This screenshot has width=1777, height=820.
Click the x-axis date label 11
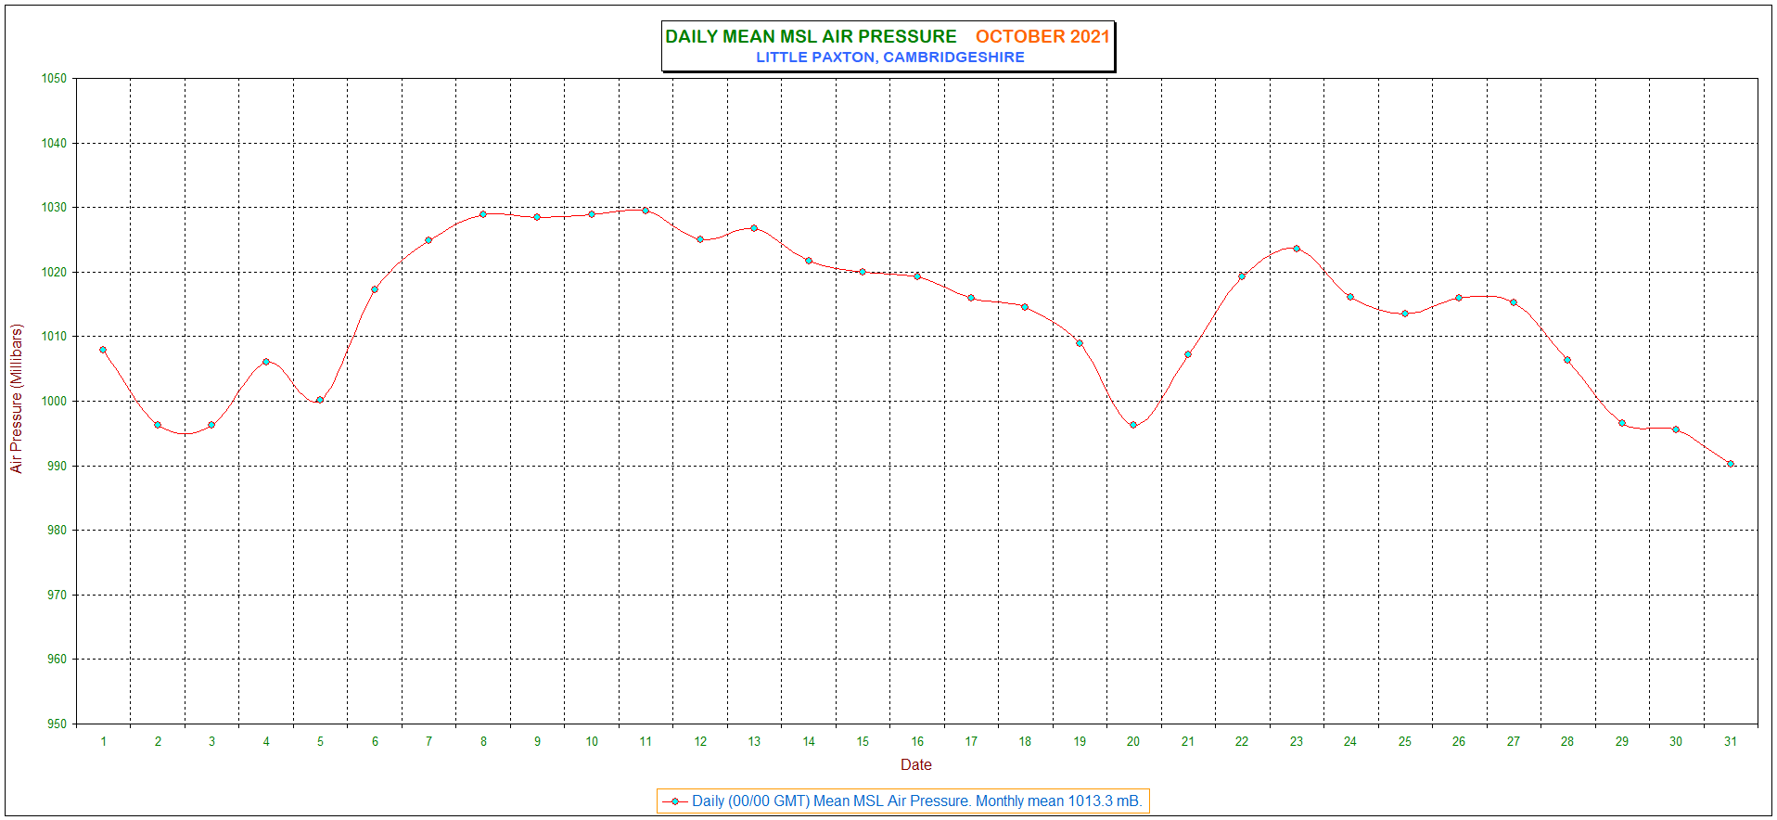pyautogui.click(x=646, y=742)
